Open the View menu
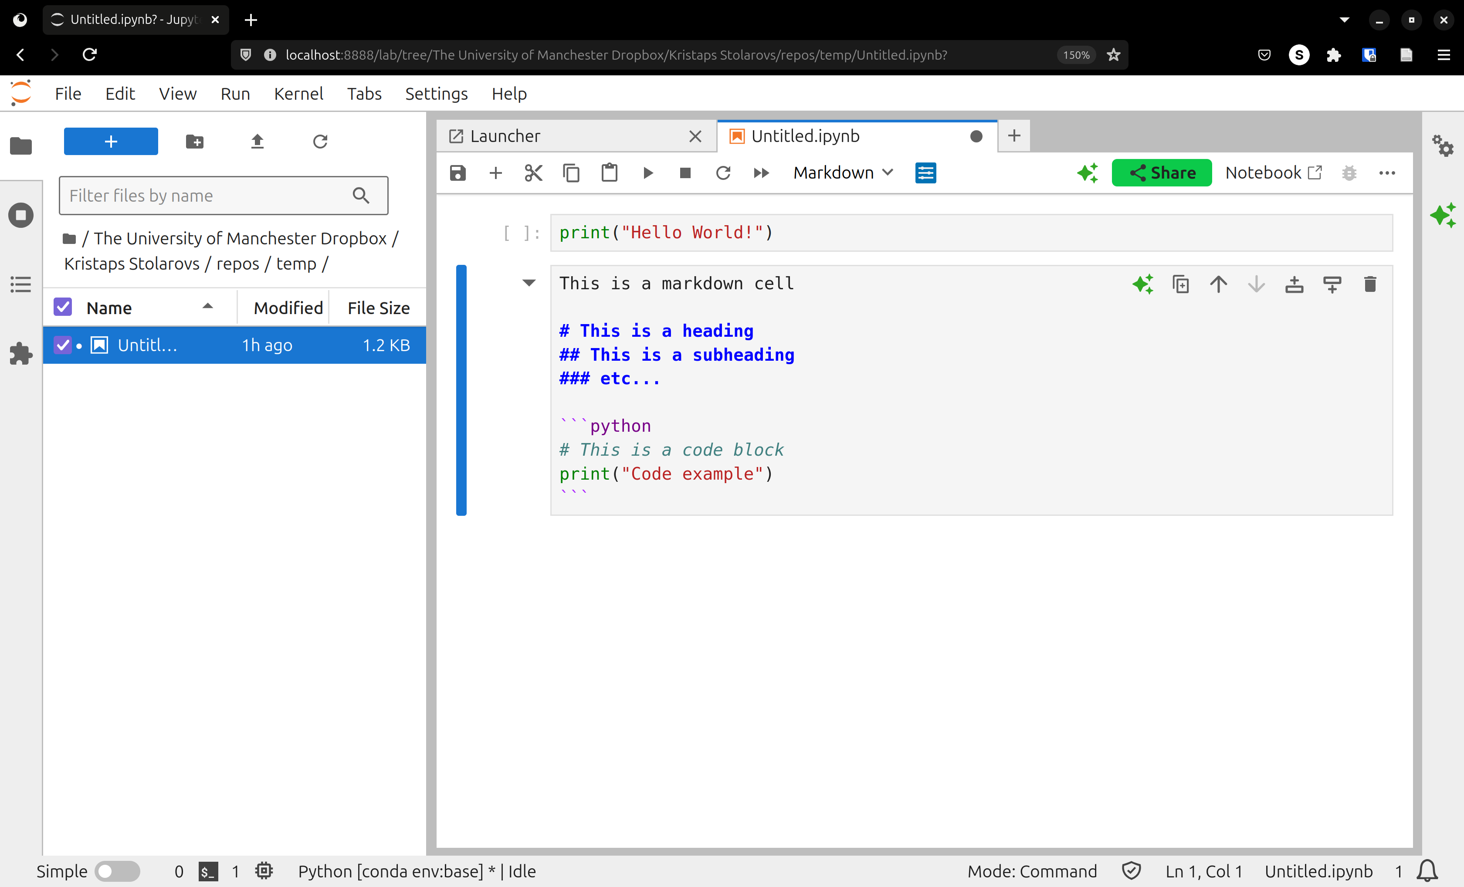1464x887 pixels. click(178, 93)
